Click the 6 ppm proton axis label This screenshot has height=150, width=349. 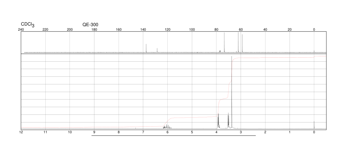point(167,132)
